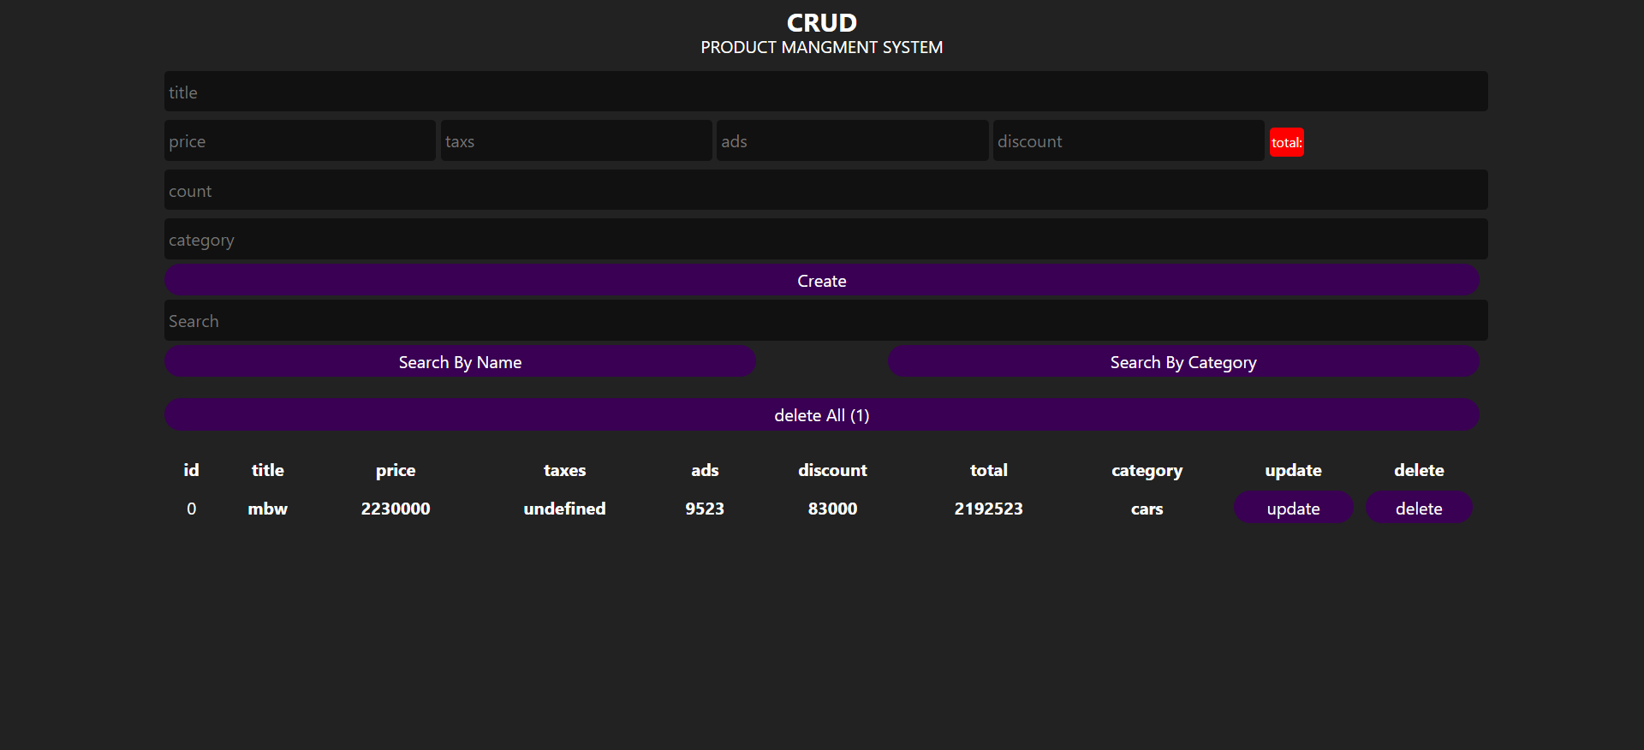Select the ads input field

tap(852, 141)
